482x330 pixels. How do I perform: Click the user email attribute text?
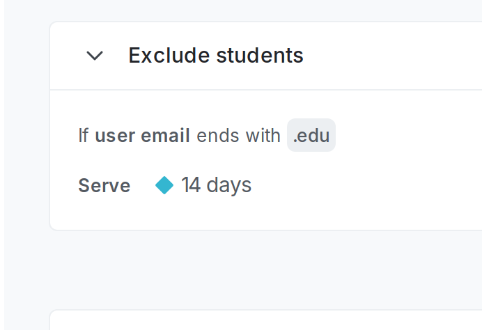[142, 135]
